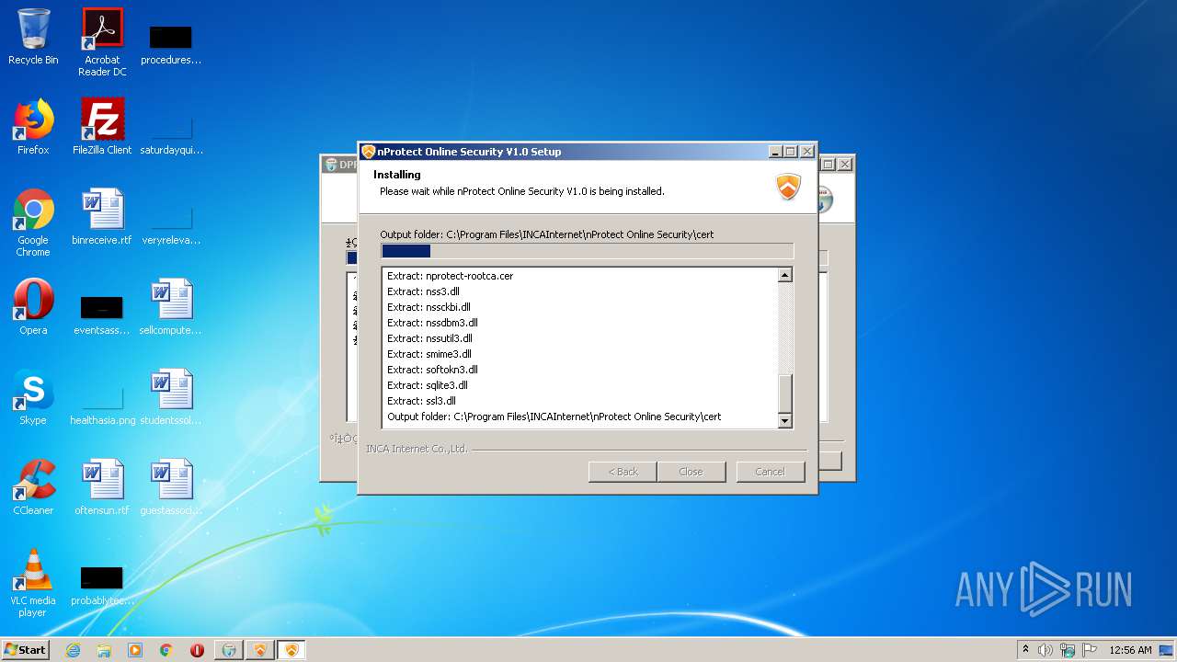This screenshot has height=662, width=1177.
Task: Launch Acrobat Reader DC from desktop
Action: (102, 41)
